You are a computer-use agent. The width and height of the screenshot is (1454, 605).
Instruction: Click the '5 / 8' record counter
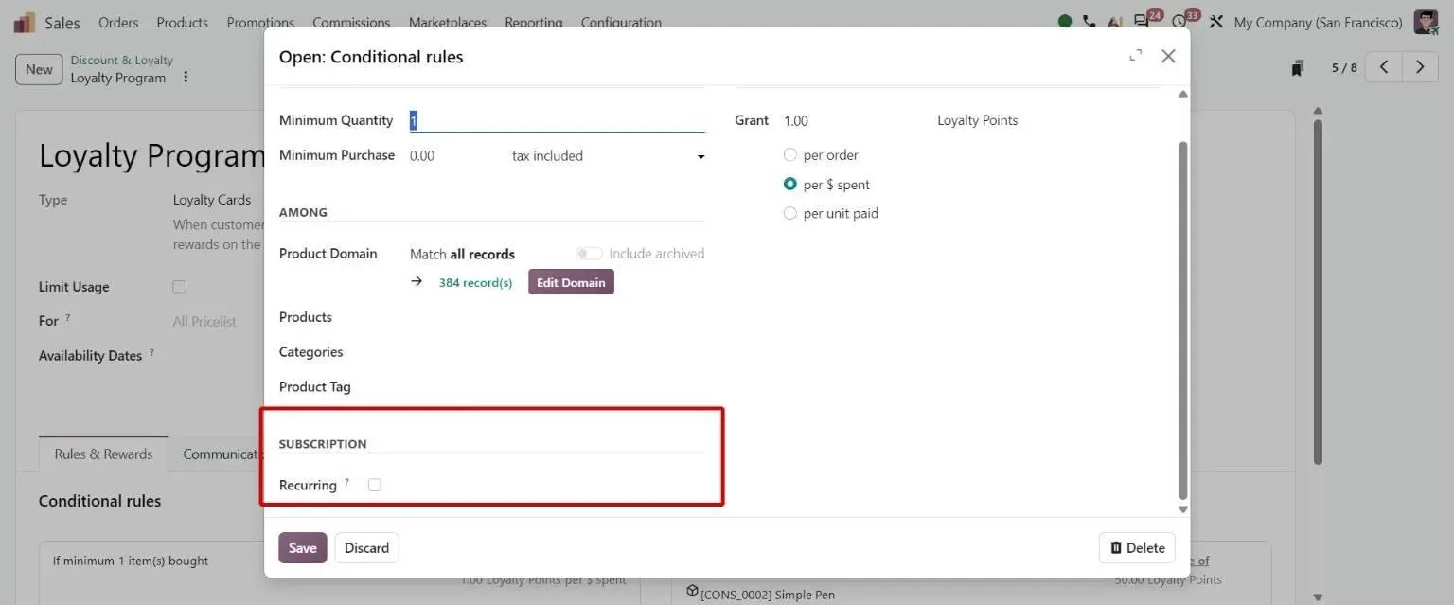pos(1344,68)
